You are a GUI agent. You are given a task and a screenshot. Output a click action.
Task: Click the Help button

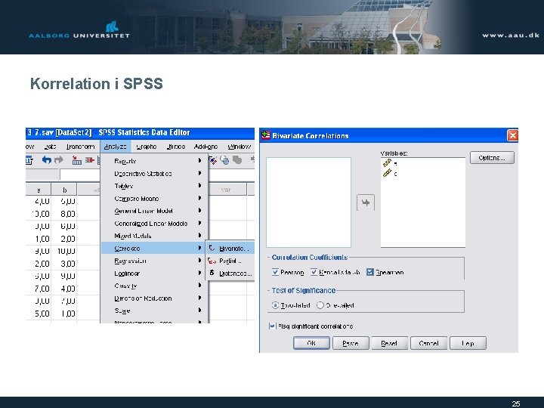(468, 343)
